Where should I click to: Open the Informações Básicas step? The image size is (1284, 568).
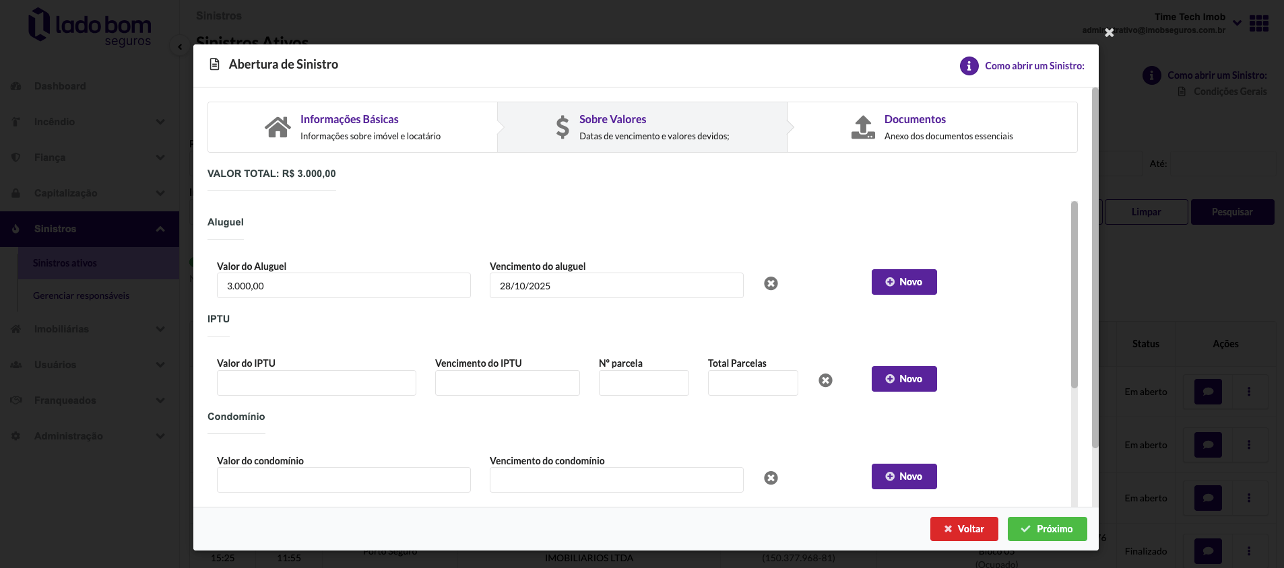[352, 127]
